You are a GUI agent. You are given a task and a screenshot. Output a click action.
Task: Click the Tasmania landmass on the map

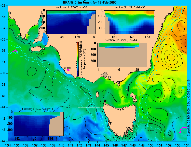pos(121,119)
